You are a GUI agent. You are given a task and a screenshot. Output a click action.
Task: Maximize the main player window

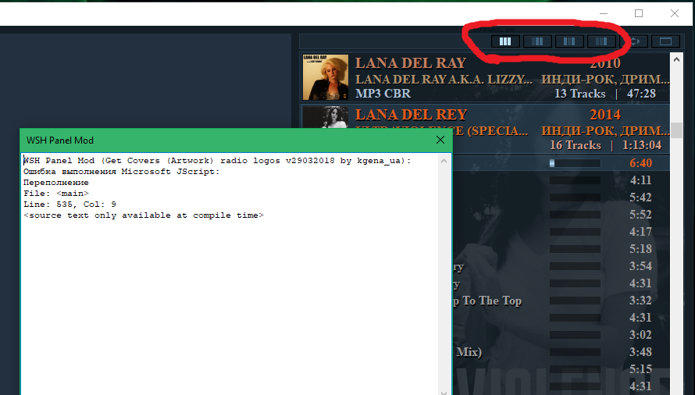(639, 13)
